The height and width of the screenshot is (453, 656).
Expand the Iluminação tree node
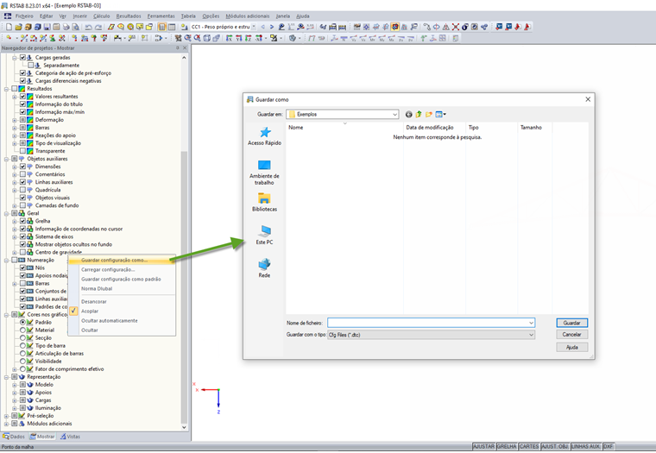[15, 408]
